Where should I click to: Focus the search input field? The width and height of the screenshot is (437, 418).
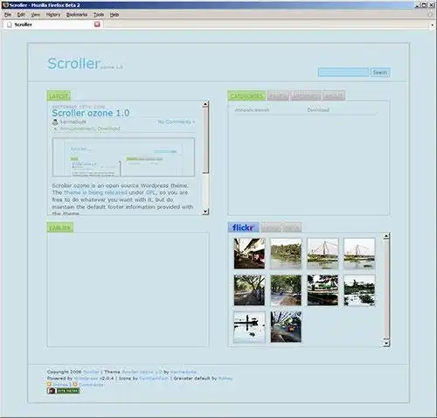pyautogui.click(x=343, y=73)
